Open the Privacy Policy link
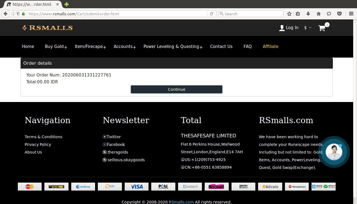The width and height of the screenshot is (357, 204). (x=38, y=144)
